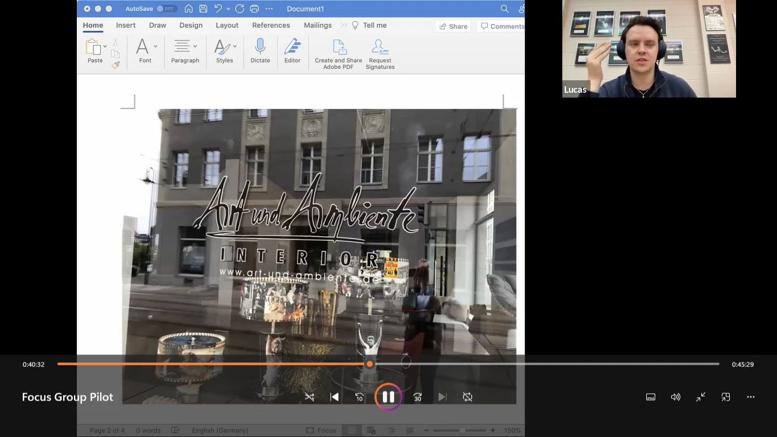Click the Tell me search box

pos(370,25)
